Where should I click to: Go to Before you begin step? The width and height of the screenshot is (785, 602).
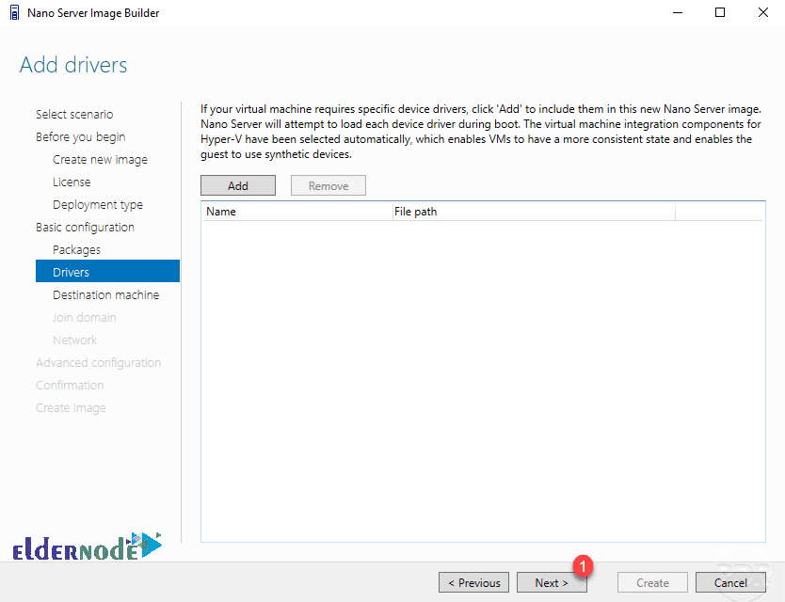[x=81, y=136]
